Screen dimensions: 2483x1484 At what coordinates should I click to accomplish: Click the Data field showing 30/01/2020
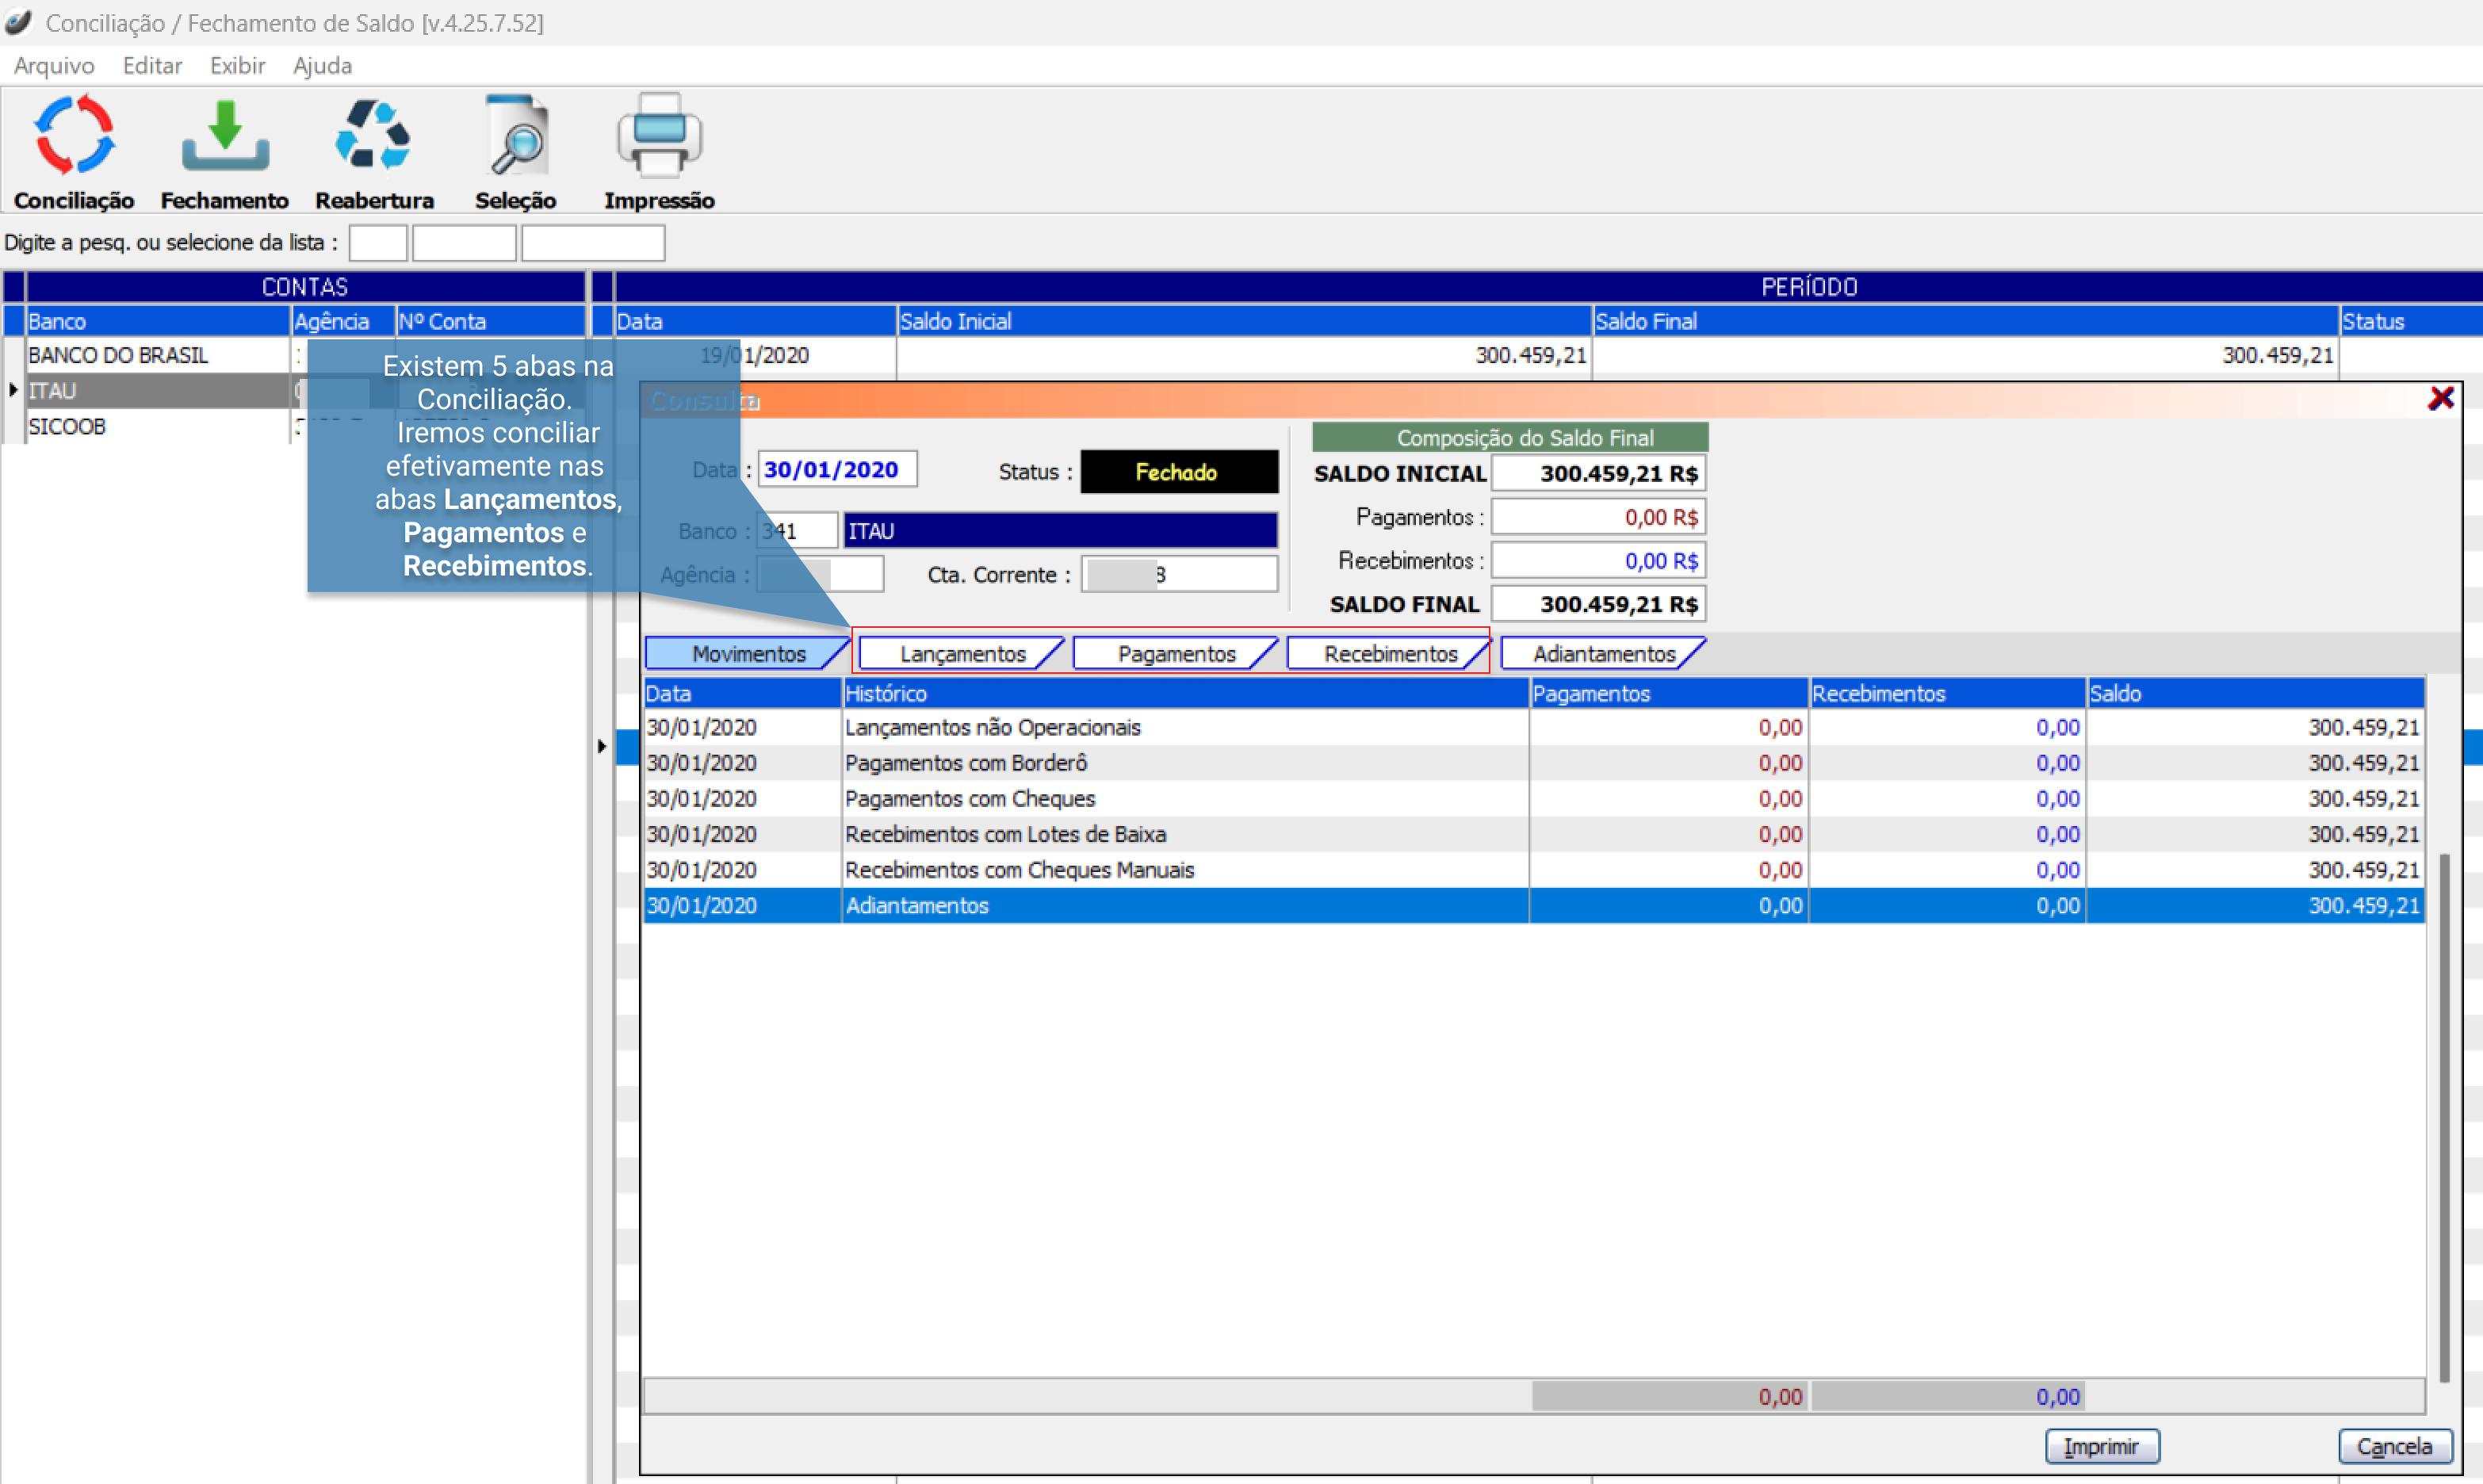coord(836,470)
